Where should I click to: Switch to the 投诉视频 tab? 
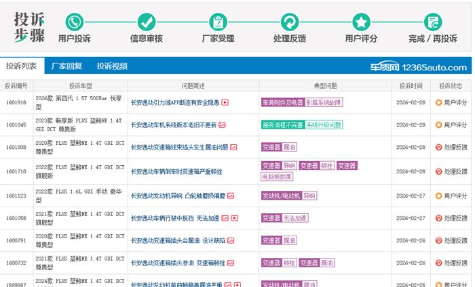112,66
